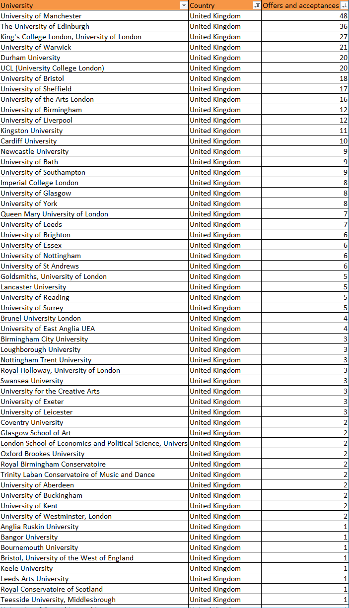
Task: Click Royal Holloway, University of London cell
Action: pyautogui.click(x=94, y=370)
